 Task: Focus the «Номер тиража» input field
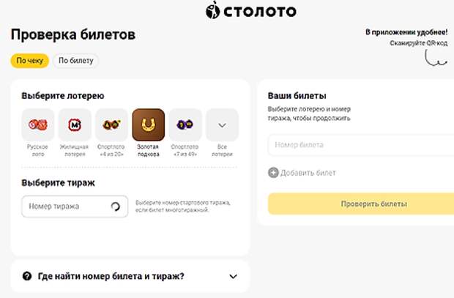[64, 206]
